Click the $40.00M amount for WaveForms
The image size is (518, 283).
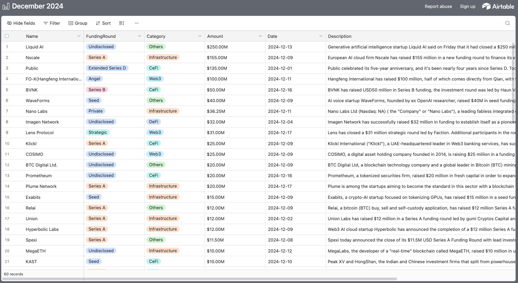coord(216,101)
